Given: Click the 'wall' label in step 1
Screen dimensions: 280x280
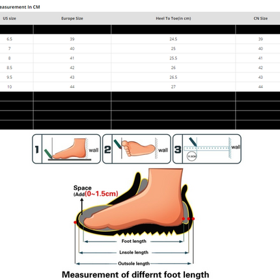Looking at the screenshot, I should click(94, 150).
